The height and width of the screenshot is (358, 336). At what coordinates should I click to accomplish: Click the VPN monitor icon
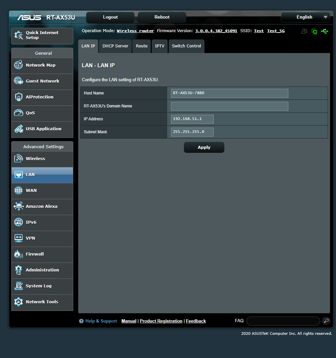19,238
